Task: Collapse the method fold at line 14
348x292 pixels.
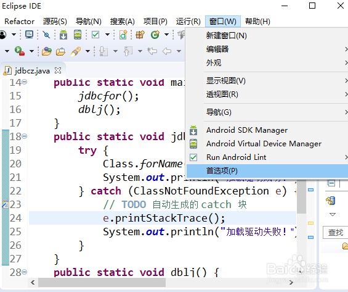Action: coord(25,82)
